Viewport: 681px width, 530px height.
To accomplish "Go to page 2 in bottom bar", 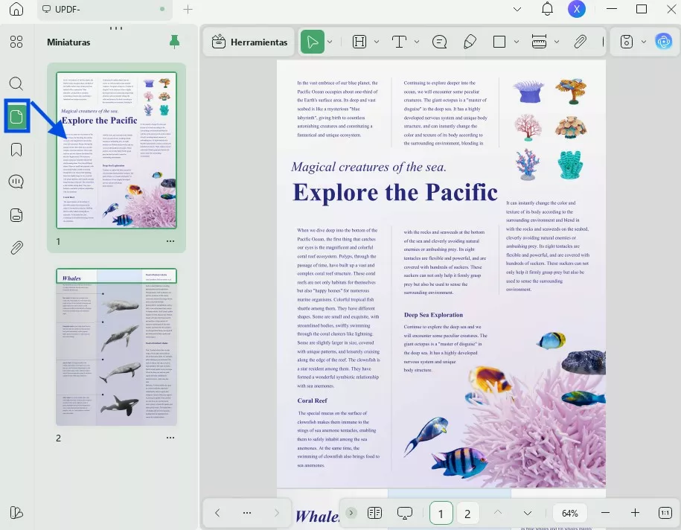I will [467, 513].
